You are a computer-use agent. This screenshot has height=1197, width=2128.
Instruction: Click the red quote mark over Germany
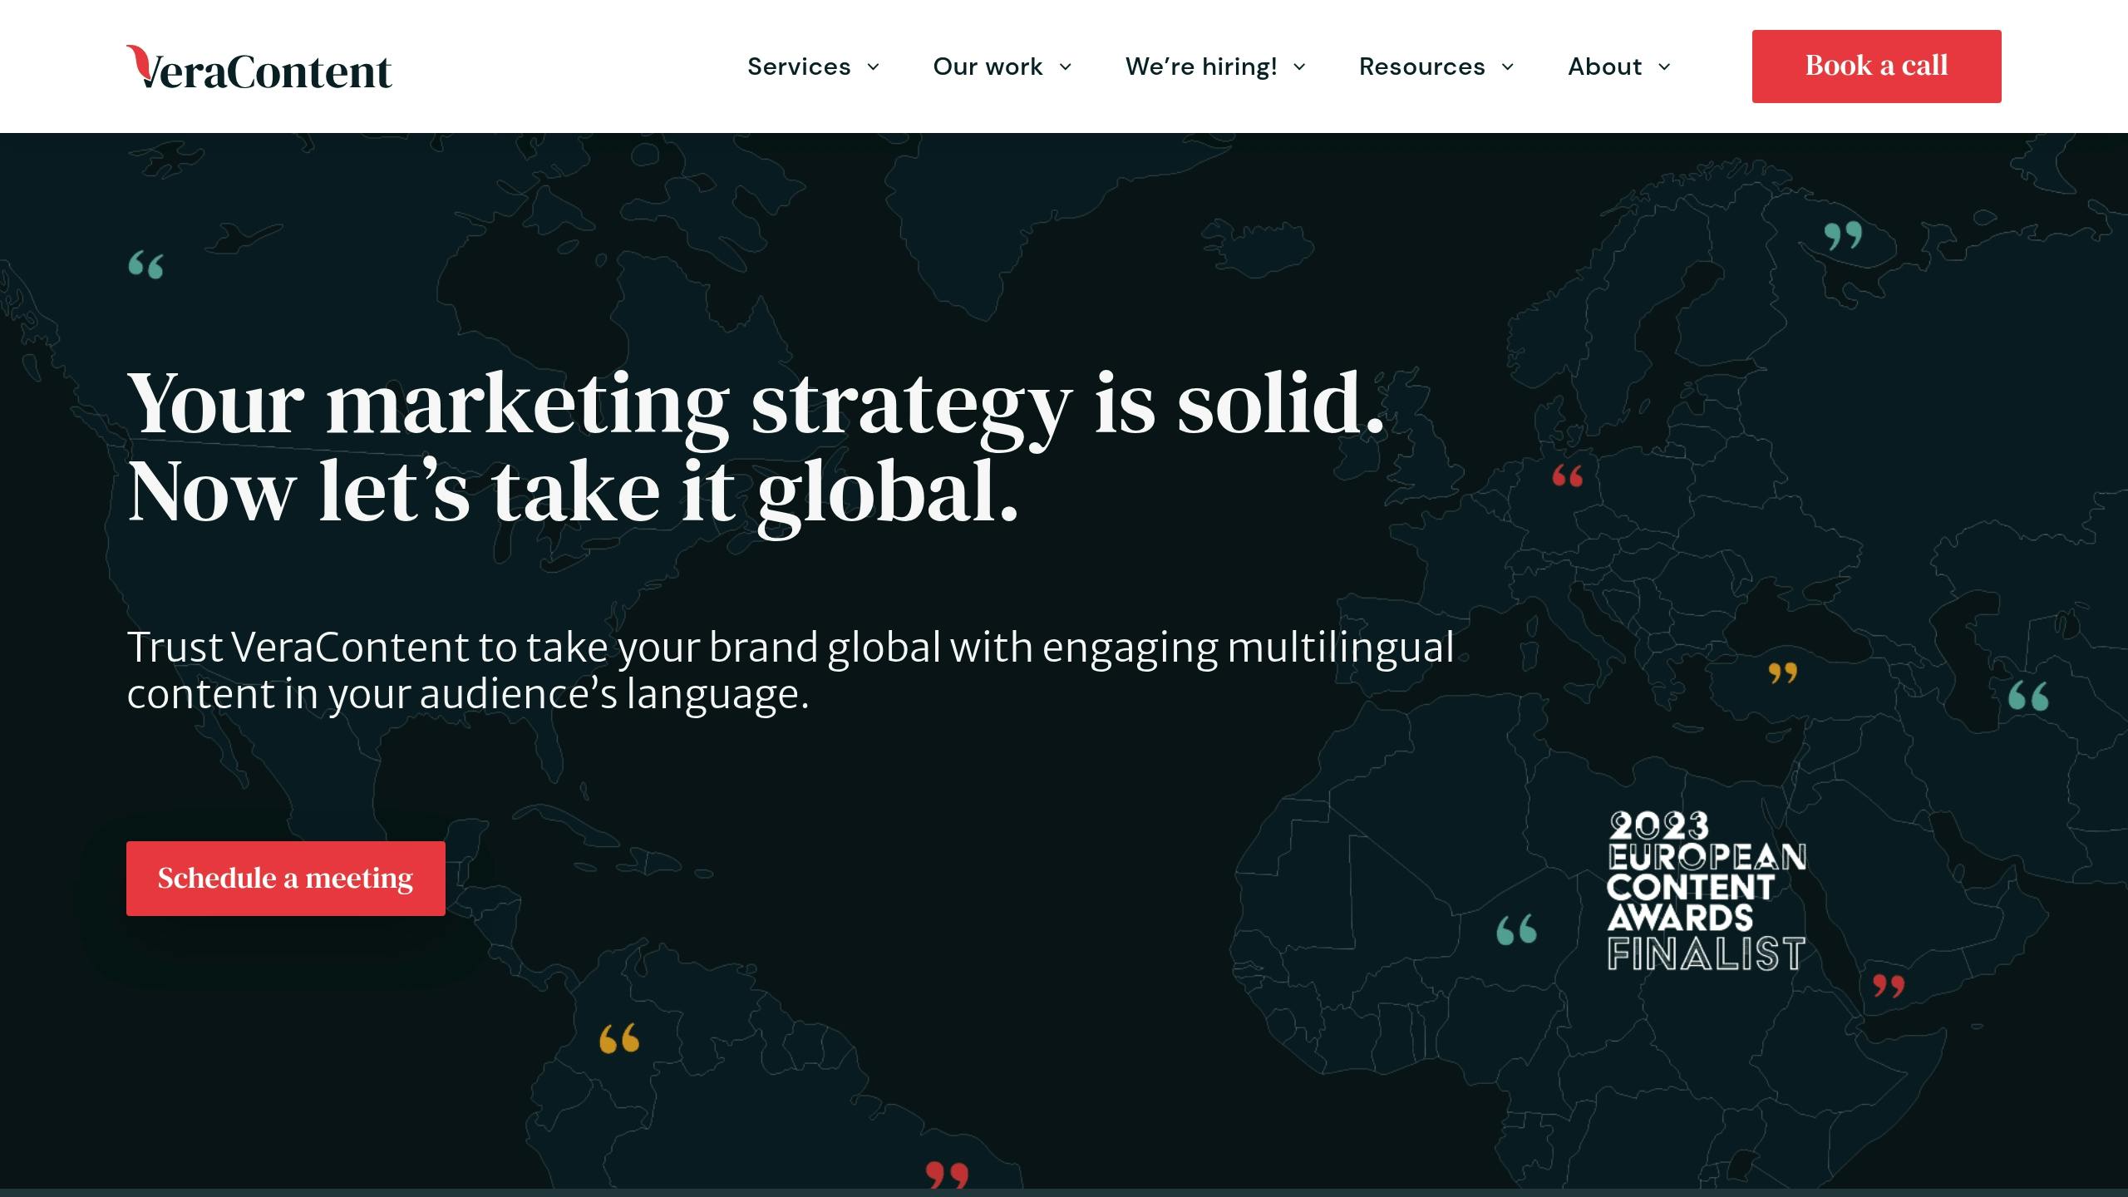[1568, 475]
